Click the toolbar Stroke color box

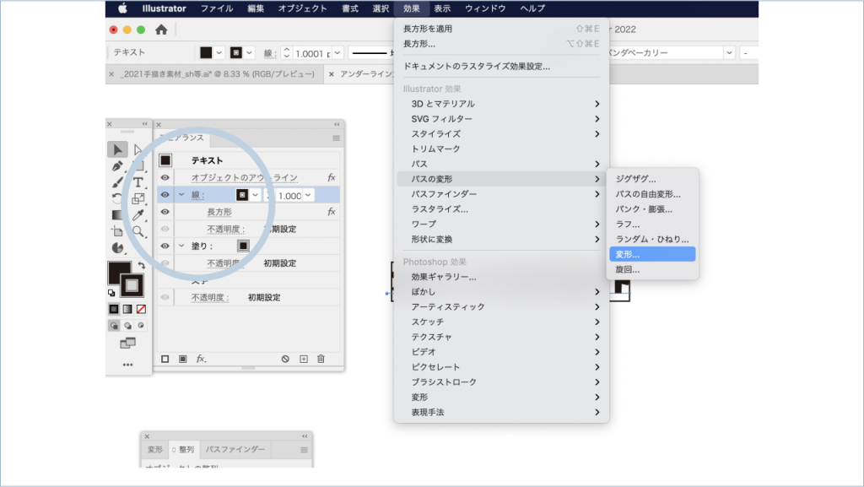132,285
